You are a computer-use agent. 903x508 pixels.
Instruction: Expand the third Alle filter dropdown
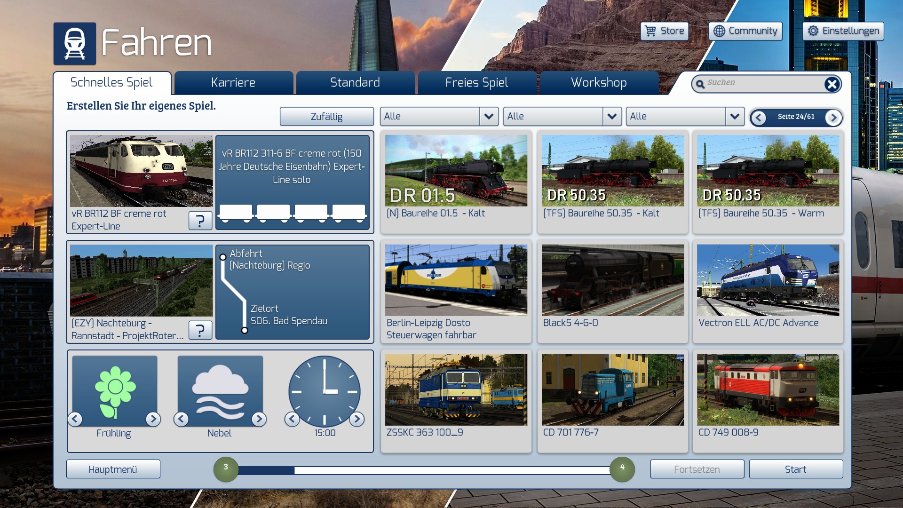[735, 116]
